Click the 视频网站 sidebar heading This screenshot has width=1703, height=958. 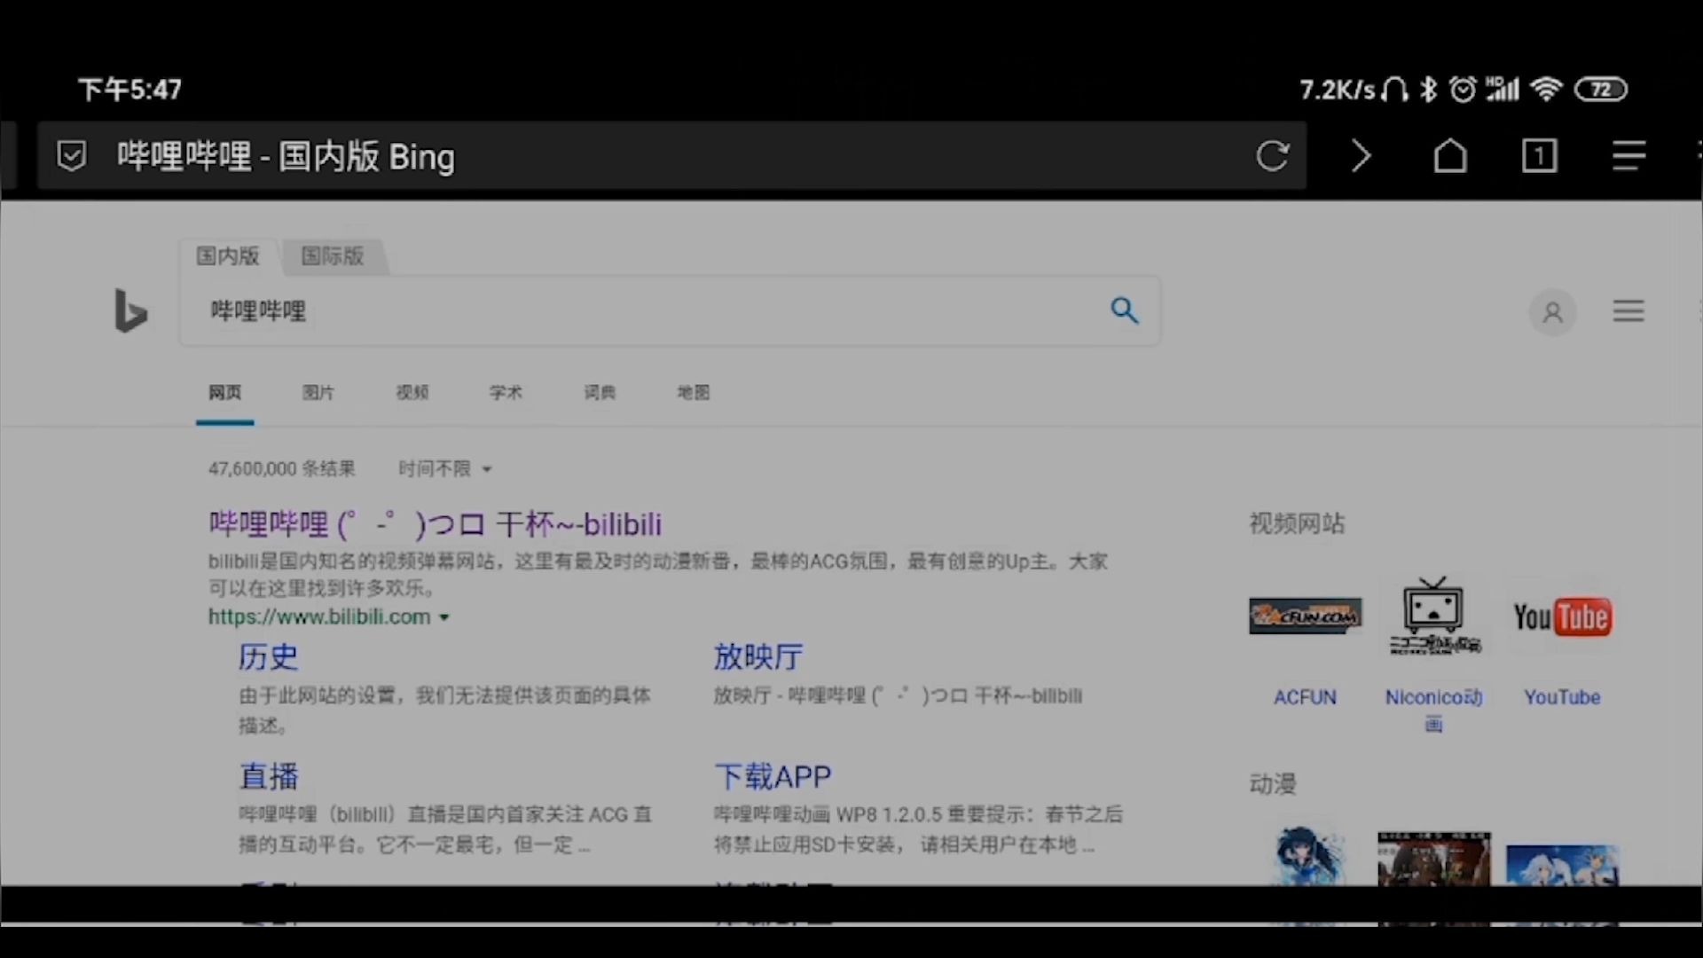tap(1297, 523)
